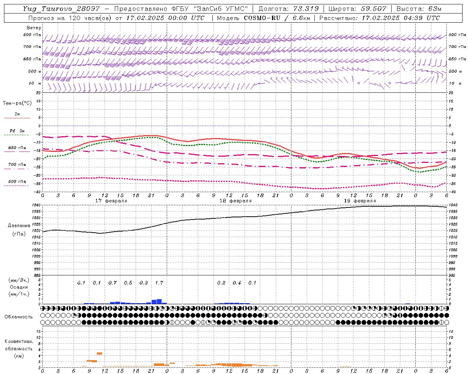The image size is (468, 374).
Task: Select the 500 гПа temperature legend entry
Action: coord(17,182)
